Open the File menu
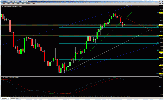 [4, 4]
